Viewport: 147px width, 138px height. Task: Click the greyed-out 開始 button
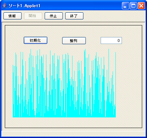pos(33,16)
